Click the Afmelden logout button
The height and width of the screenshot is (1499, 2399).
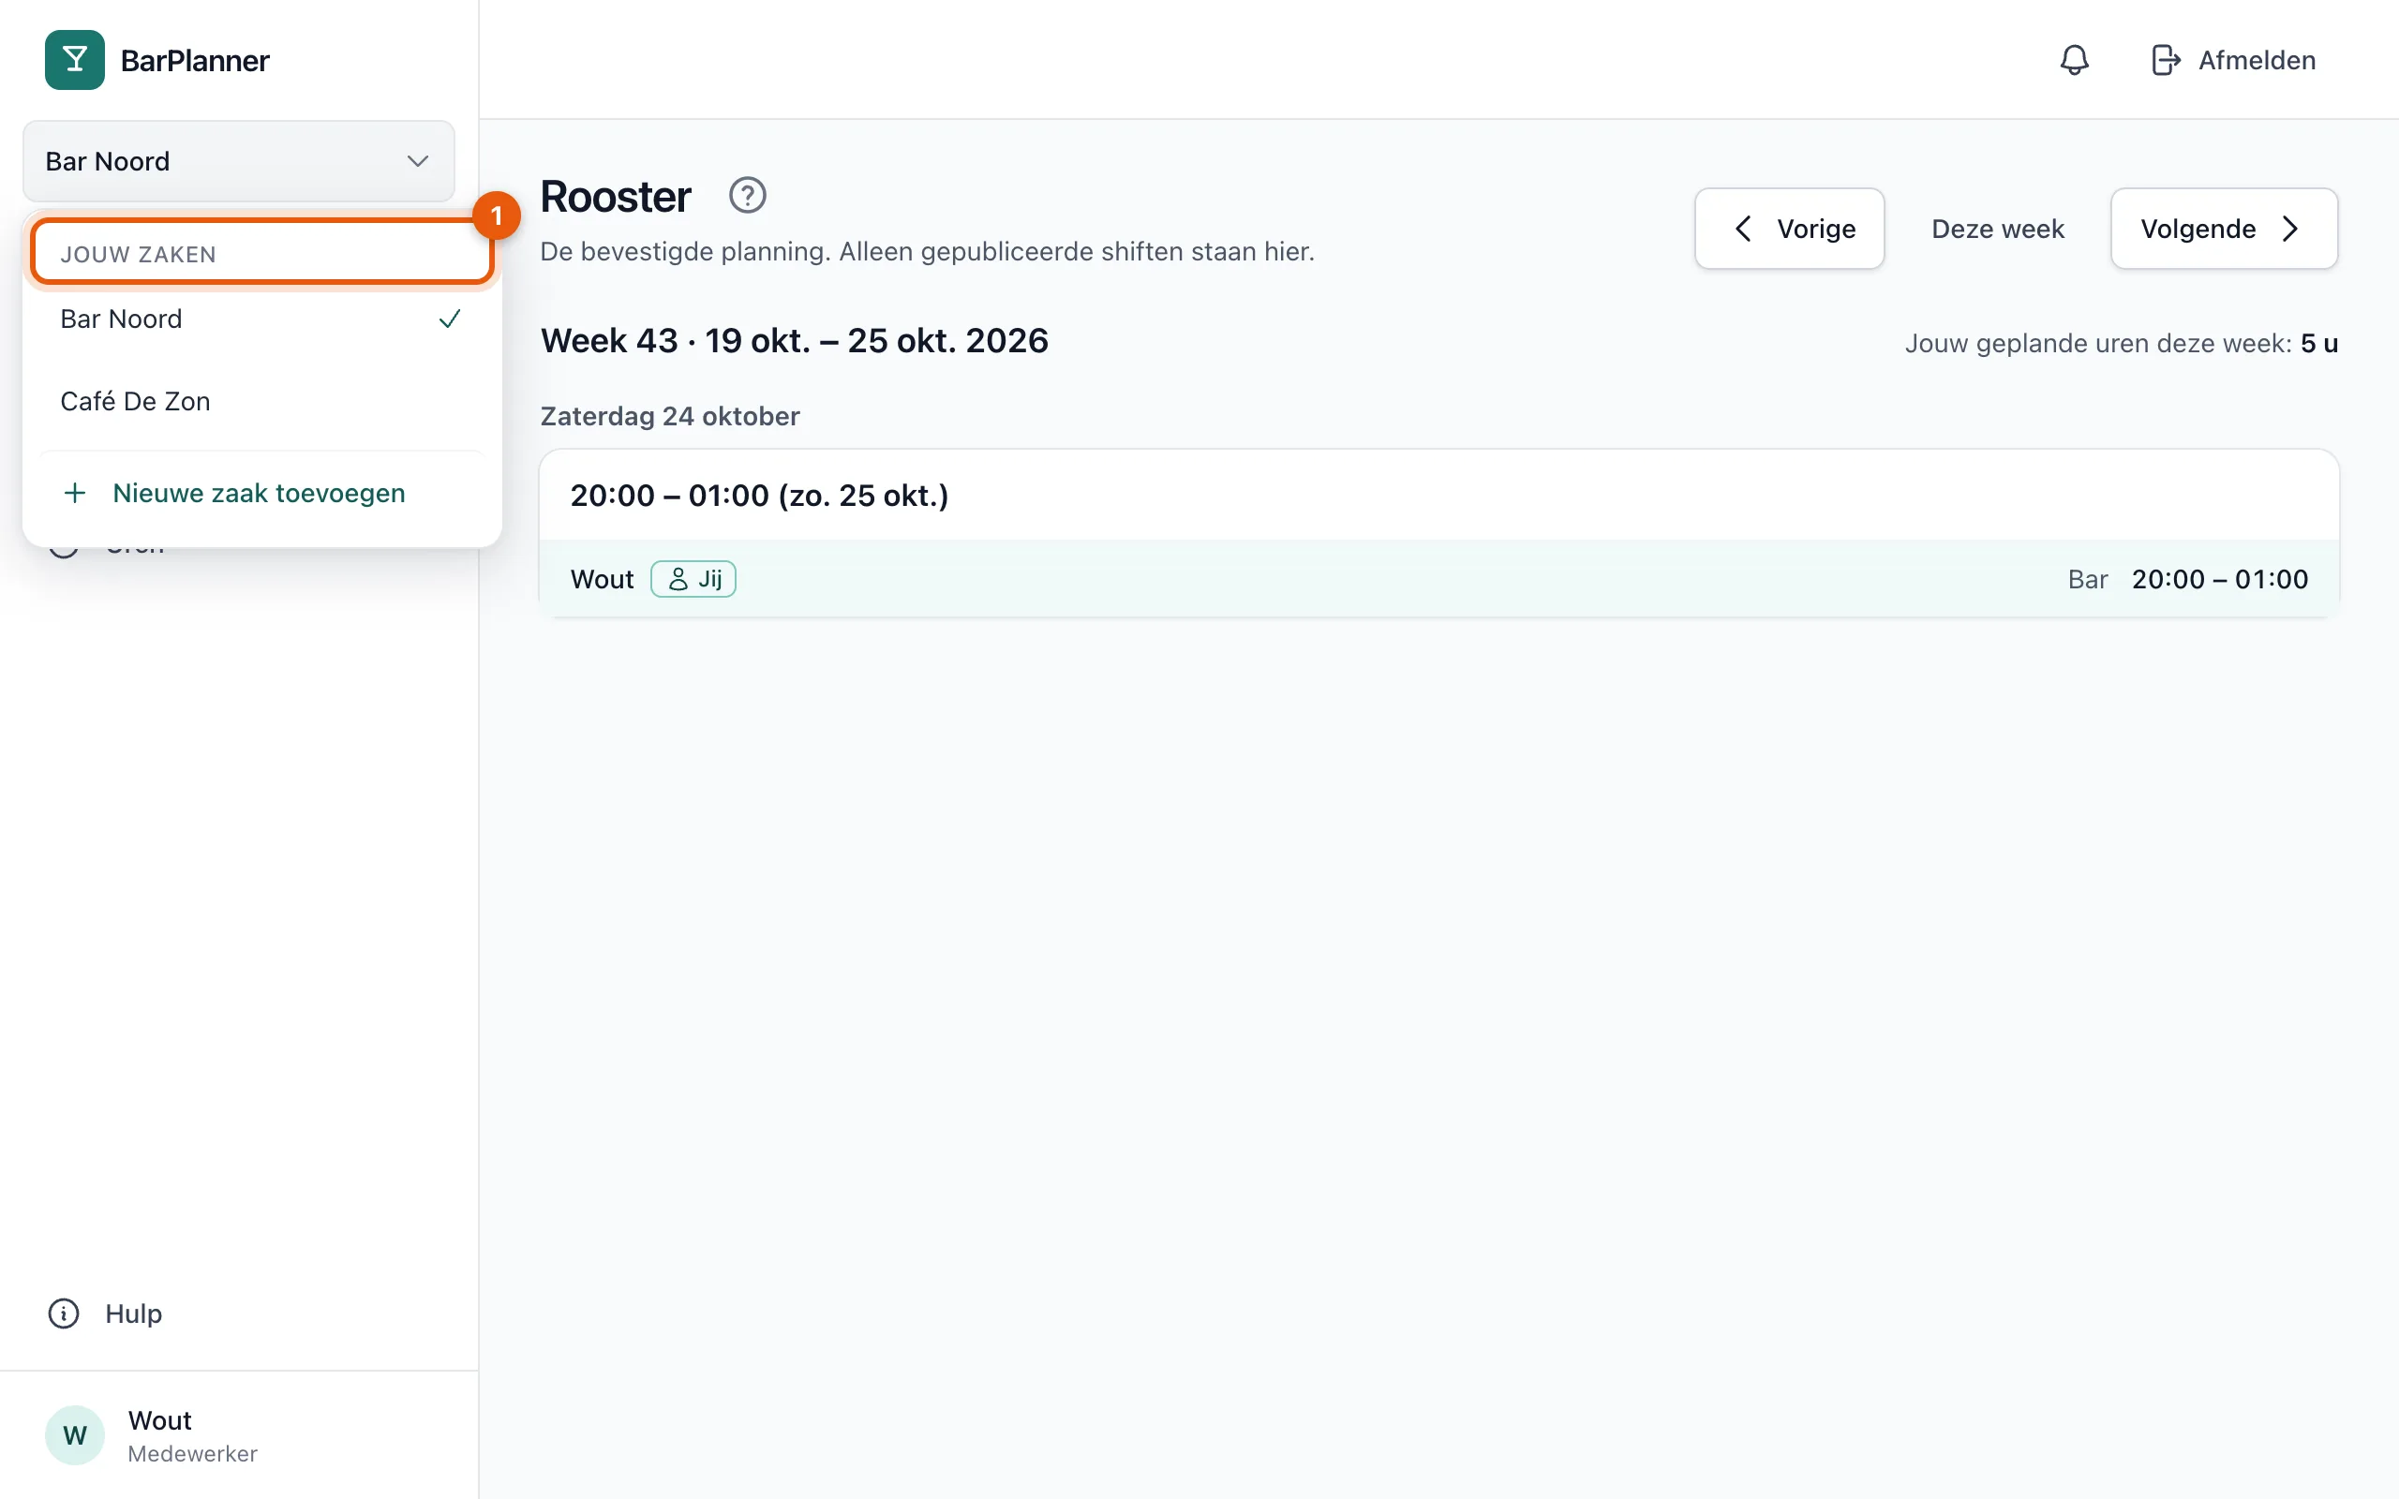tap(2232, 59)
